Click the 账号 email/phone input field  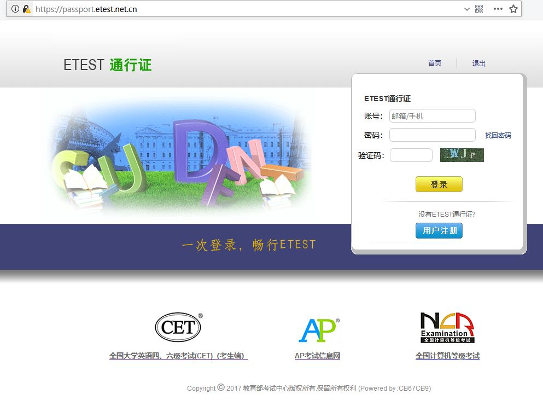(432, 115)
